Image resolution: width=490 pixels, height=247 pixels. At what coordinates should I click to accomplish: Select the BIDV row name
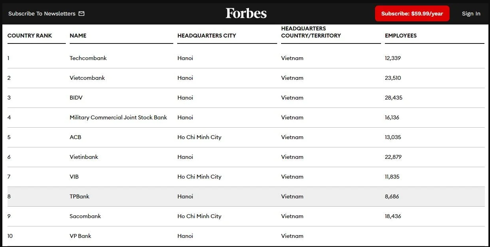pyautogui.click(x=76, y=98)
